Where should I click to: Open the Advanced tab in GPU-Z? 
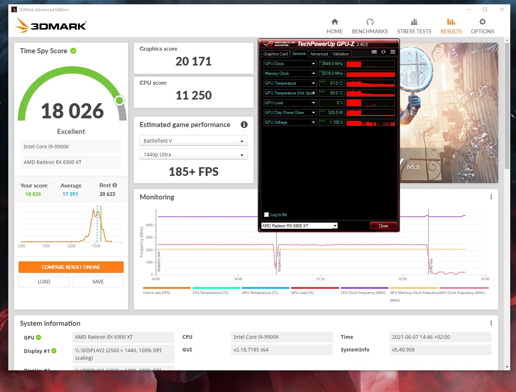pyautogui.click(x=319, y=54)
